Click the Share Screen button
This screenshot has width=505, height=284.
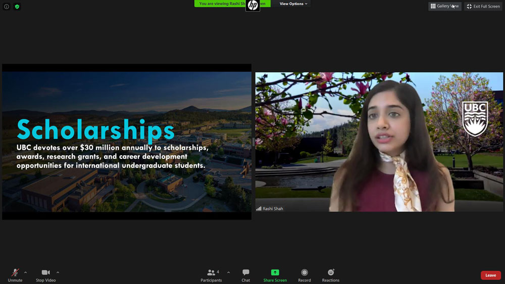275,275
